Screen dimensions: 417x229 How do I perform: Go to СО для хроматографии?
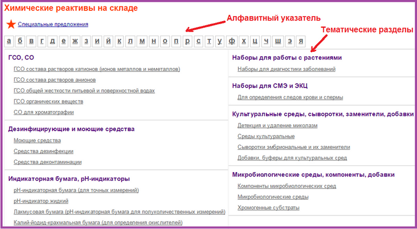(x=44, y=112)
